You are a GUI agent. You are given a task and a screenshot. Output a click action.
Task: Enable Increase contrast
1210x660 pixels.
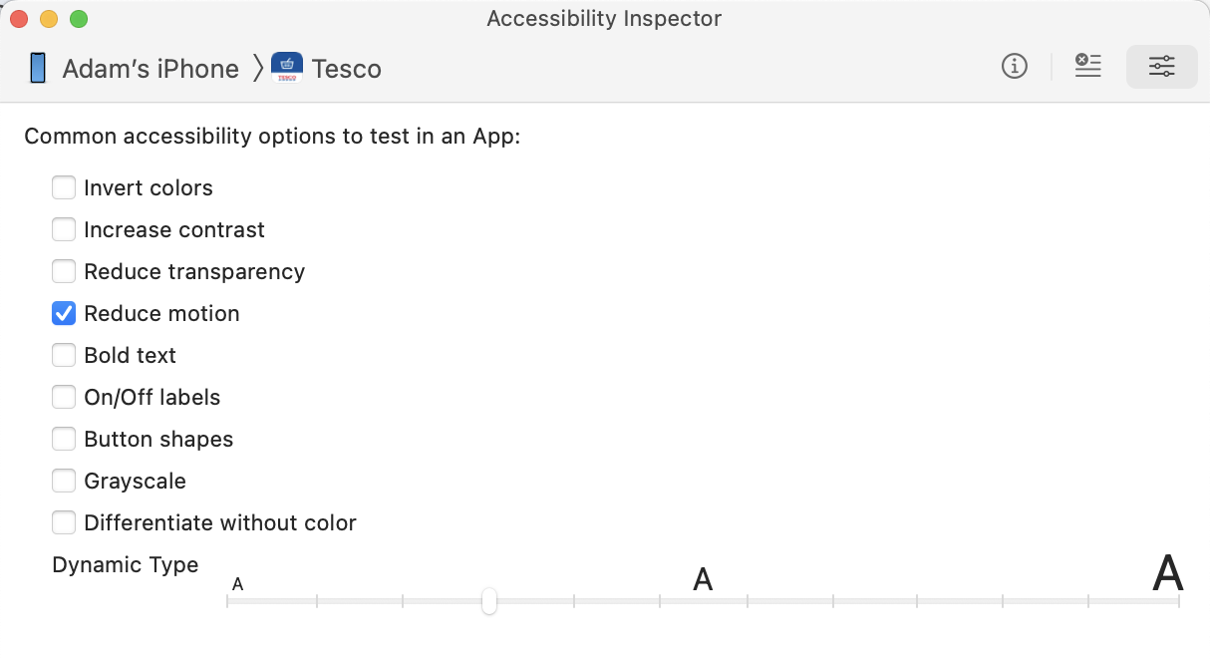point(64,229)
